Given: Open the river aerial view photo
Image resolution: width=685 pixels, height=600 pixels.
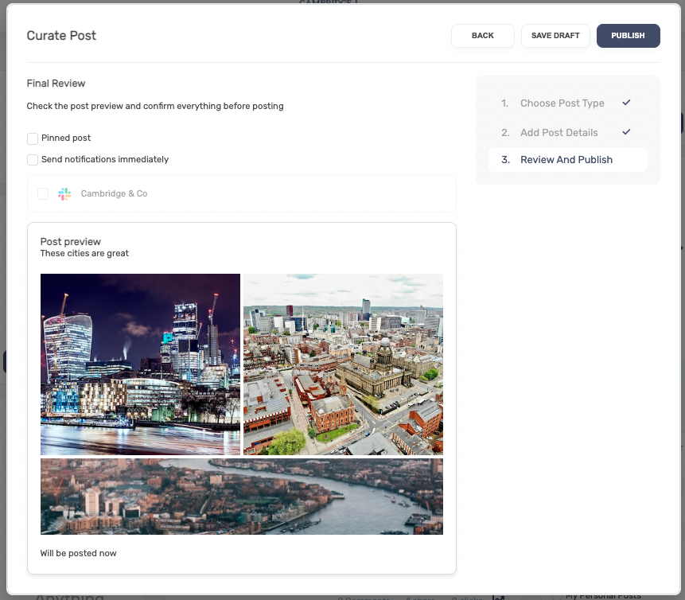Looking at the screenshot, I should [x=242, y=497].
